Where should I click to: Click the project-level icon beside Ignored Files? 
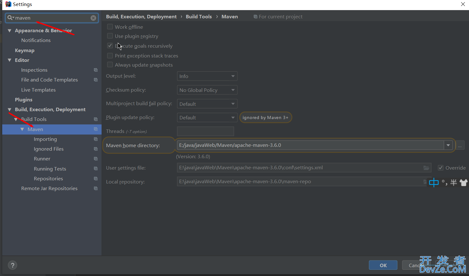(x=96, y=149)
